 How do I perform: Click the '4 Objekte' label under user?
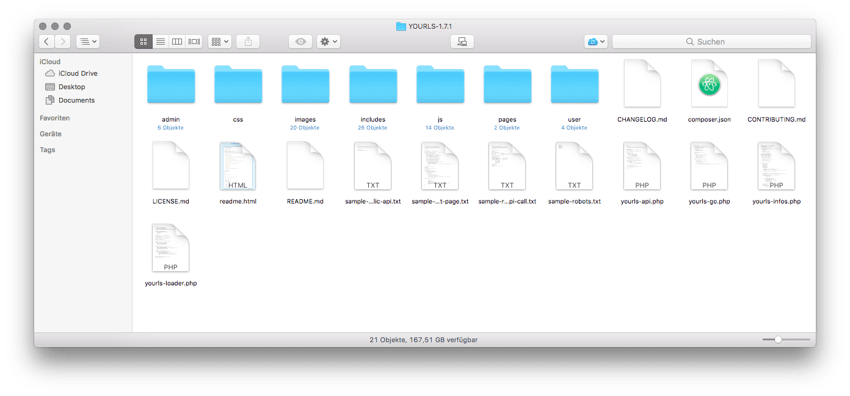pyautogui.click(x=575, y=128)
